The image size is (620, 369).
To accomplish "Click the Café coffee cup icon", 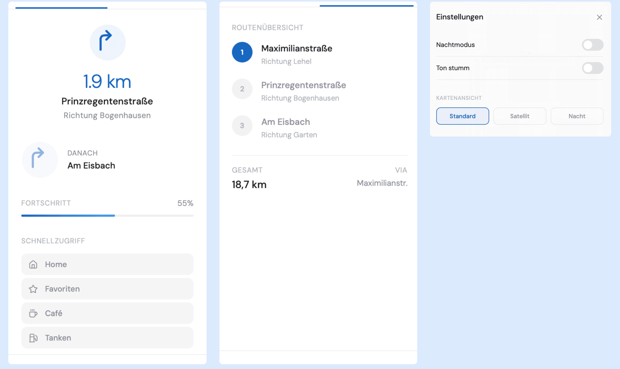I will [33, 313].
